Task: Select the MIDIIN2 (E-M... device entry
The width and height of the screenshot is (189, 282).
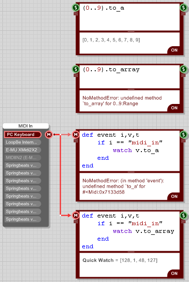Action: [x=23, y=158]
